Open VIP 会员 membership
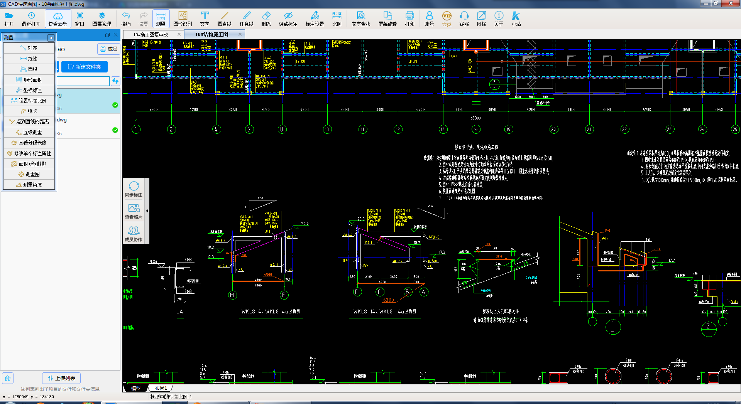This screenshot has height=404, width=741. 447,19
